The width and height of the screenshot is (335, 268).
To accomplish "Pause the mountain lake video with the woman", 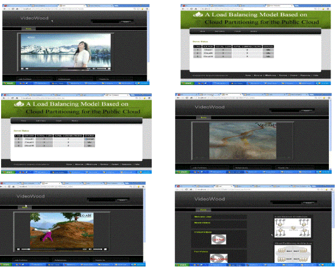I will pos(22,68).
